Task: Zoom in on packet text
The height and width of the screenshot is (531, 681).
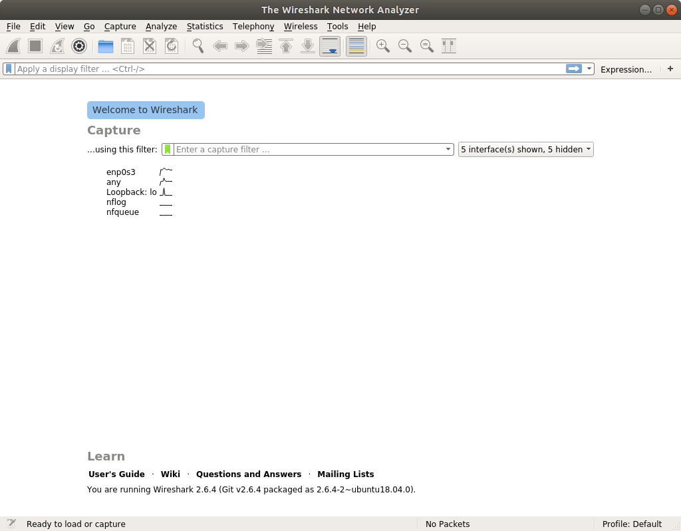Action: tap(382, 46)
